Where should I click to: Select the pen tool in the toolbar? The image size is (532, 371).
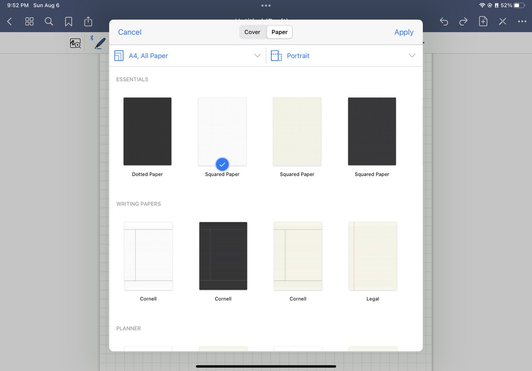coord(100,43)
